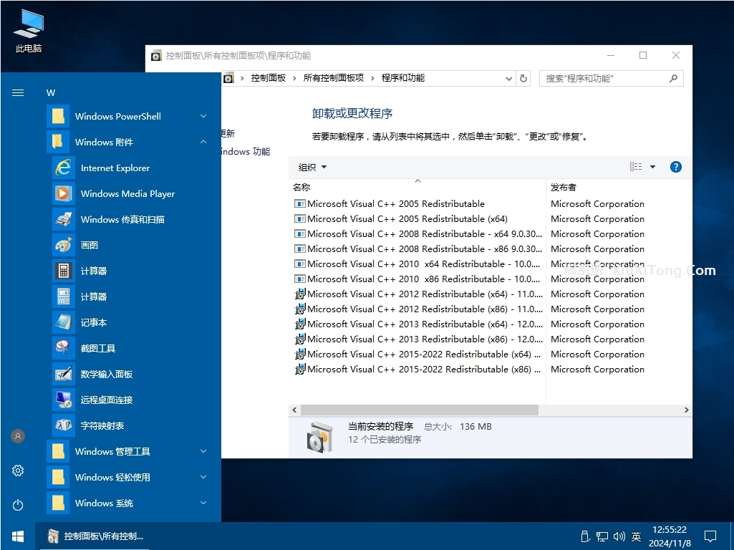Open the view options dropdown arrow
The height and width of the screenshot is (550, 734).
click(652, 167)
